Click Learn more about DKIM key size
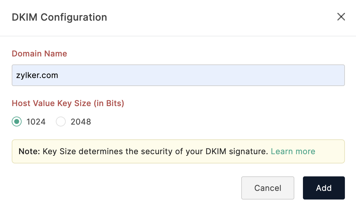 293,151
